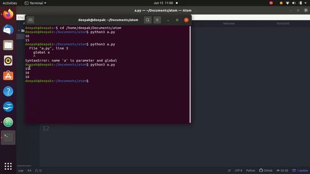Click the 'File "a.py", line 3' text
Viewport: 310px width, 174px height.
pyautogui.click(x=48, y=48)
